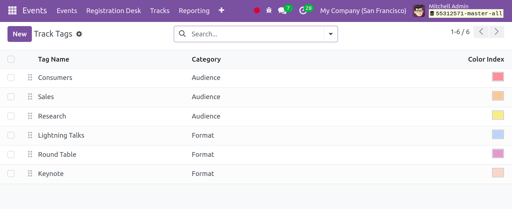Open the apps grid home menu
This screenshot has width=512, height=209.
coord(12,11)
